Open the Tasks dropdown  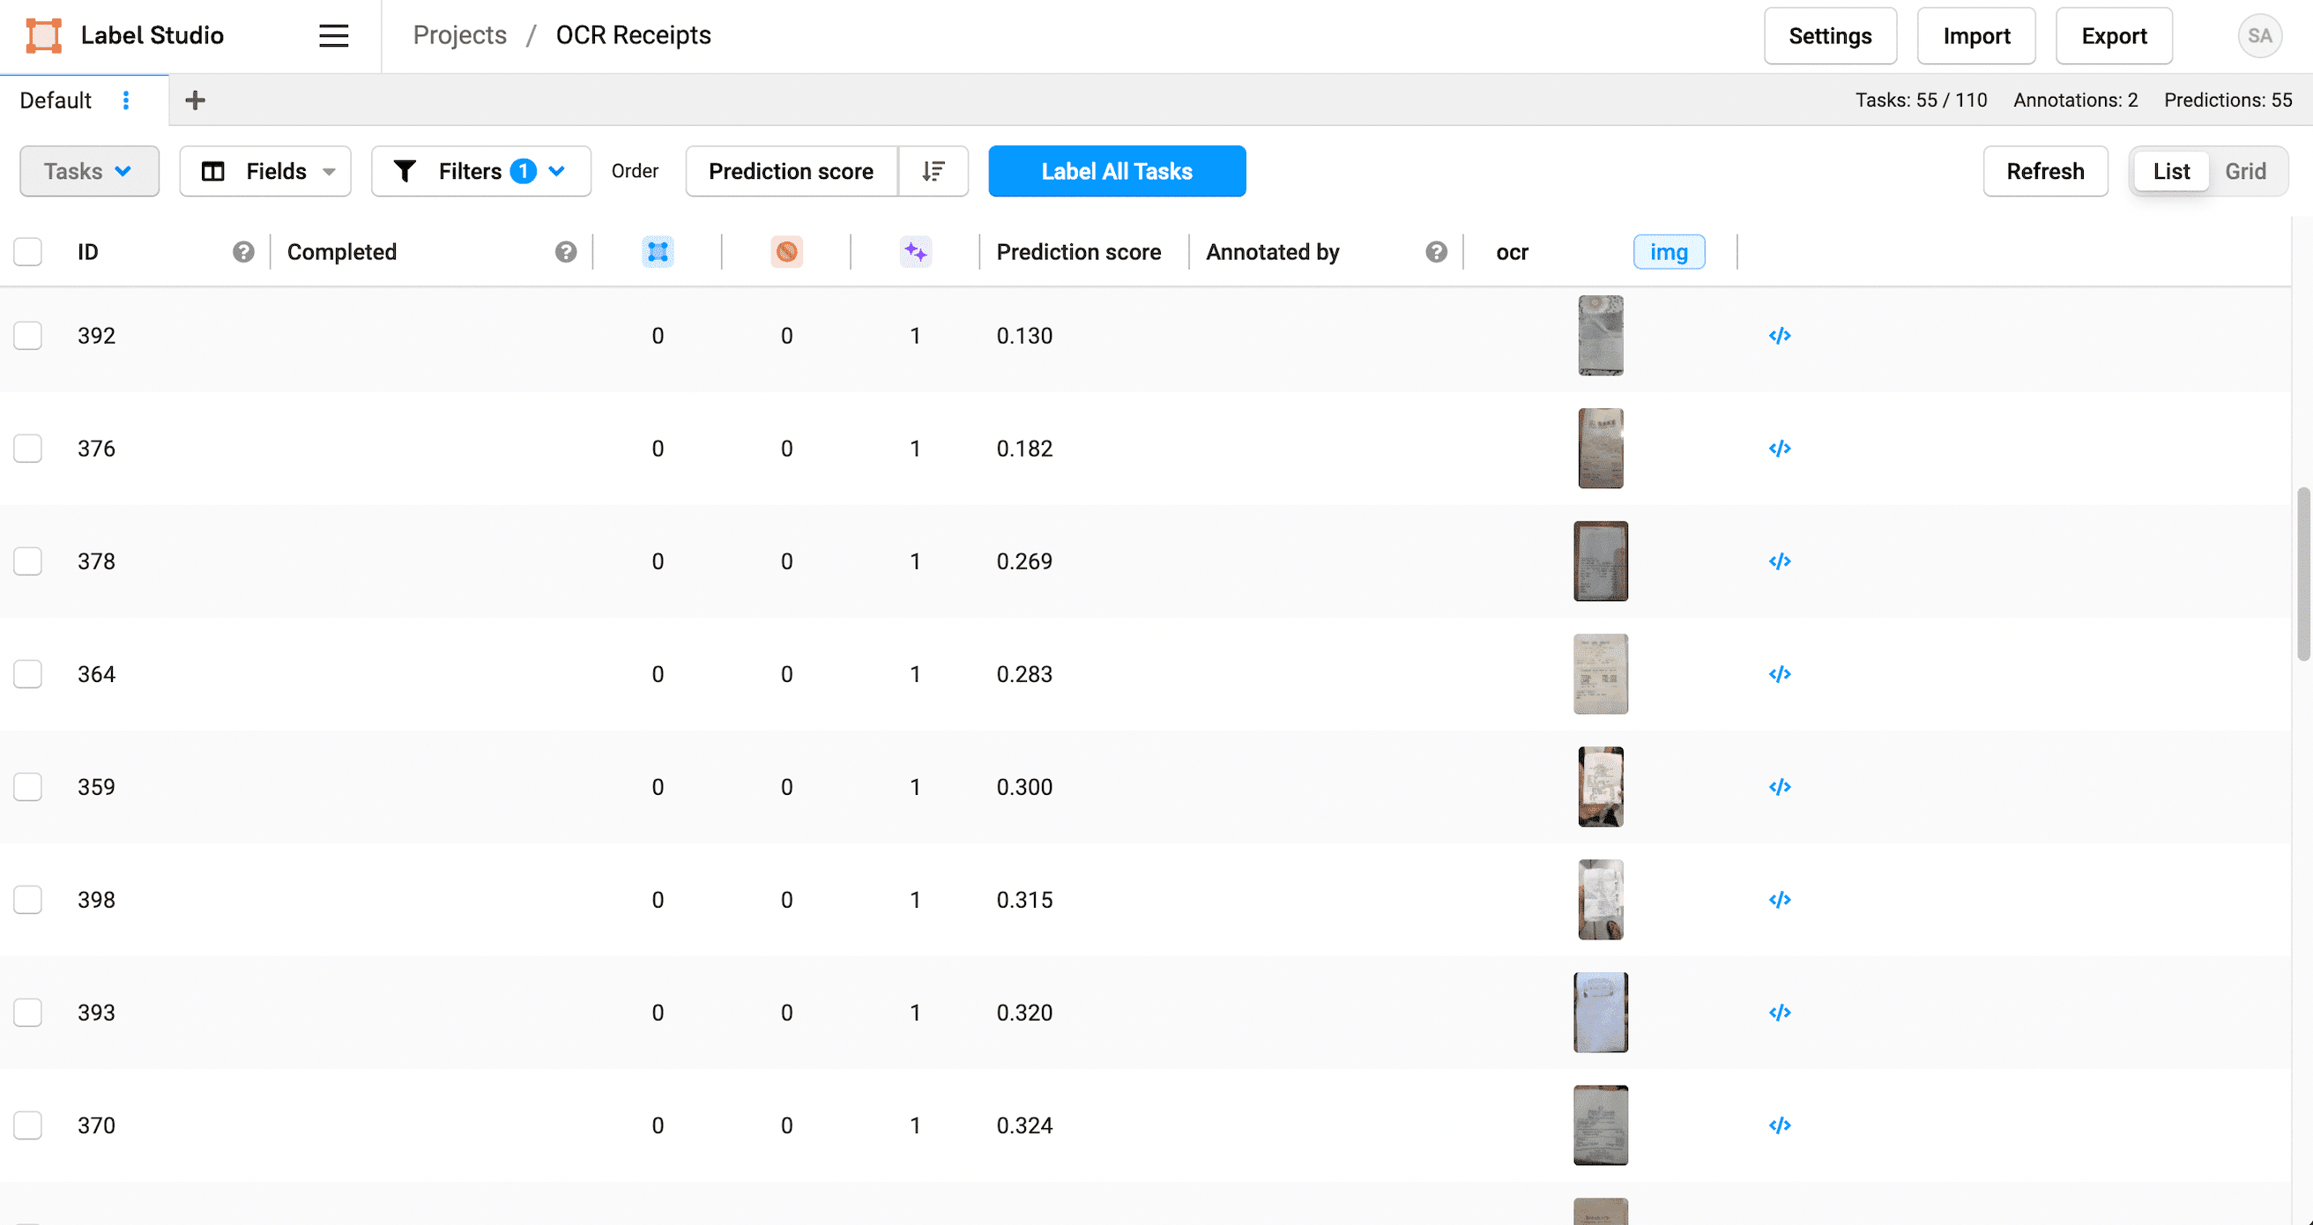pyautogui.click(x=89, y=170)
